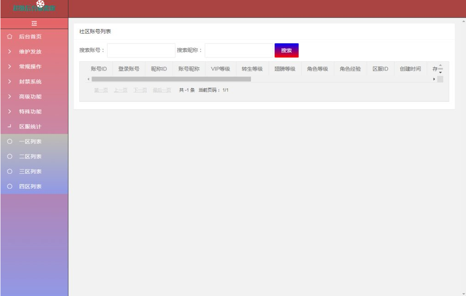
Task: Open the 特殊功能 sidebar menu
Action: (x=30, y=112)
